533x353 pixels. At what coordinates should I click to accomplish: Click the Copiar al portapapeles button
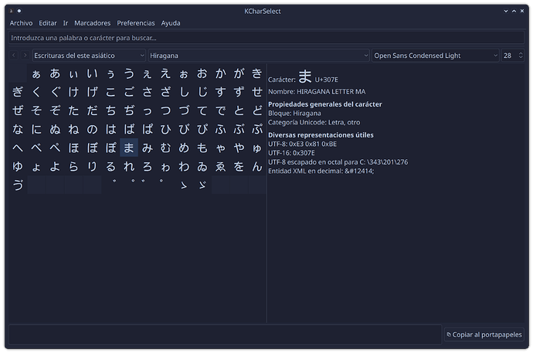(484, 334)
